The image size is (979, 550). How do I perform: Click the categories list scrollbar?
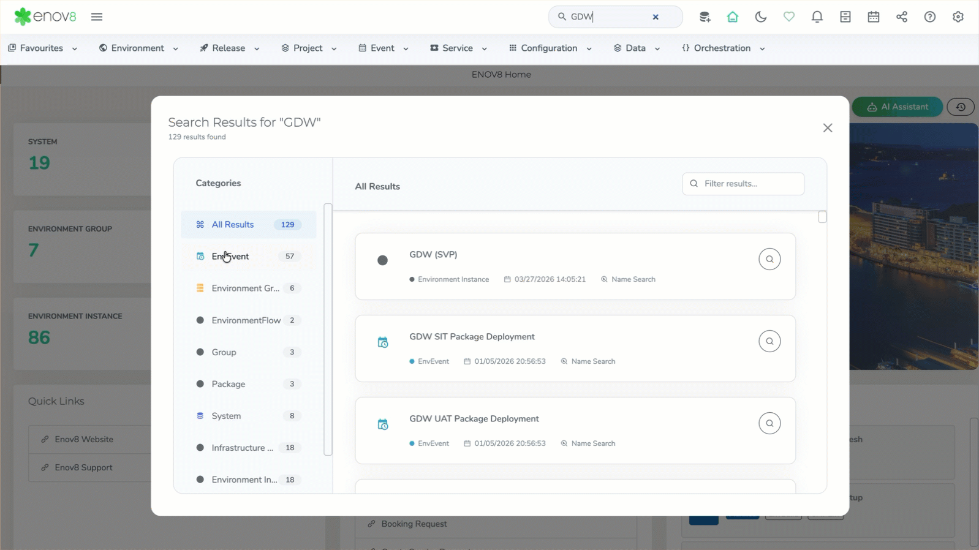click(x=328, y=330)
